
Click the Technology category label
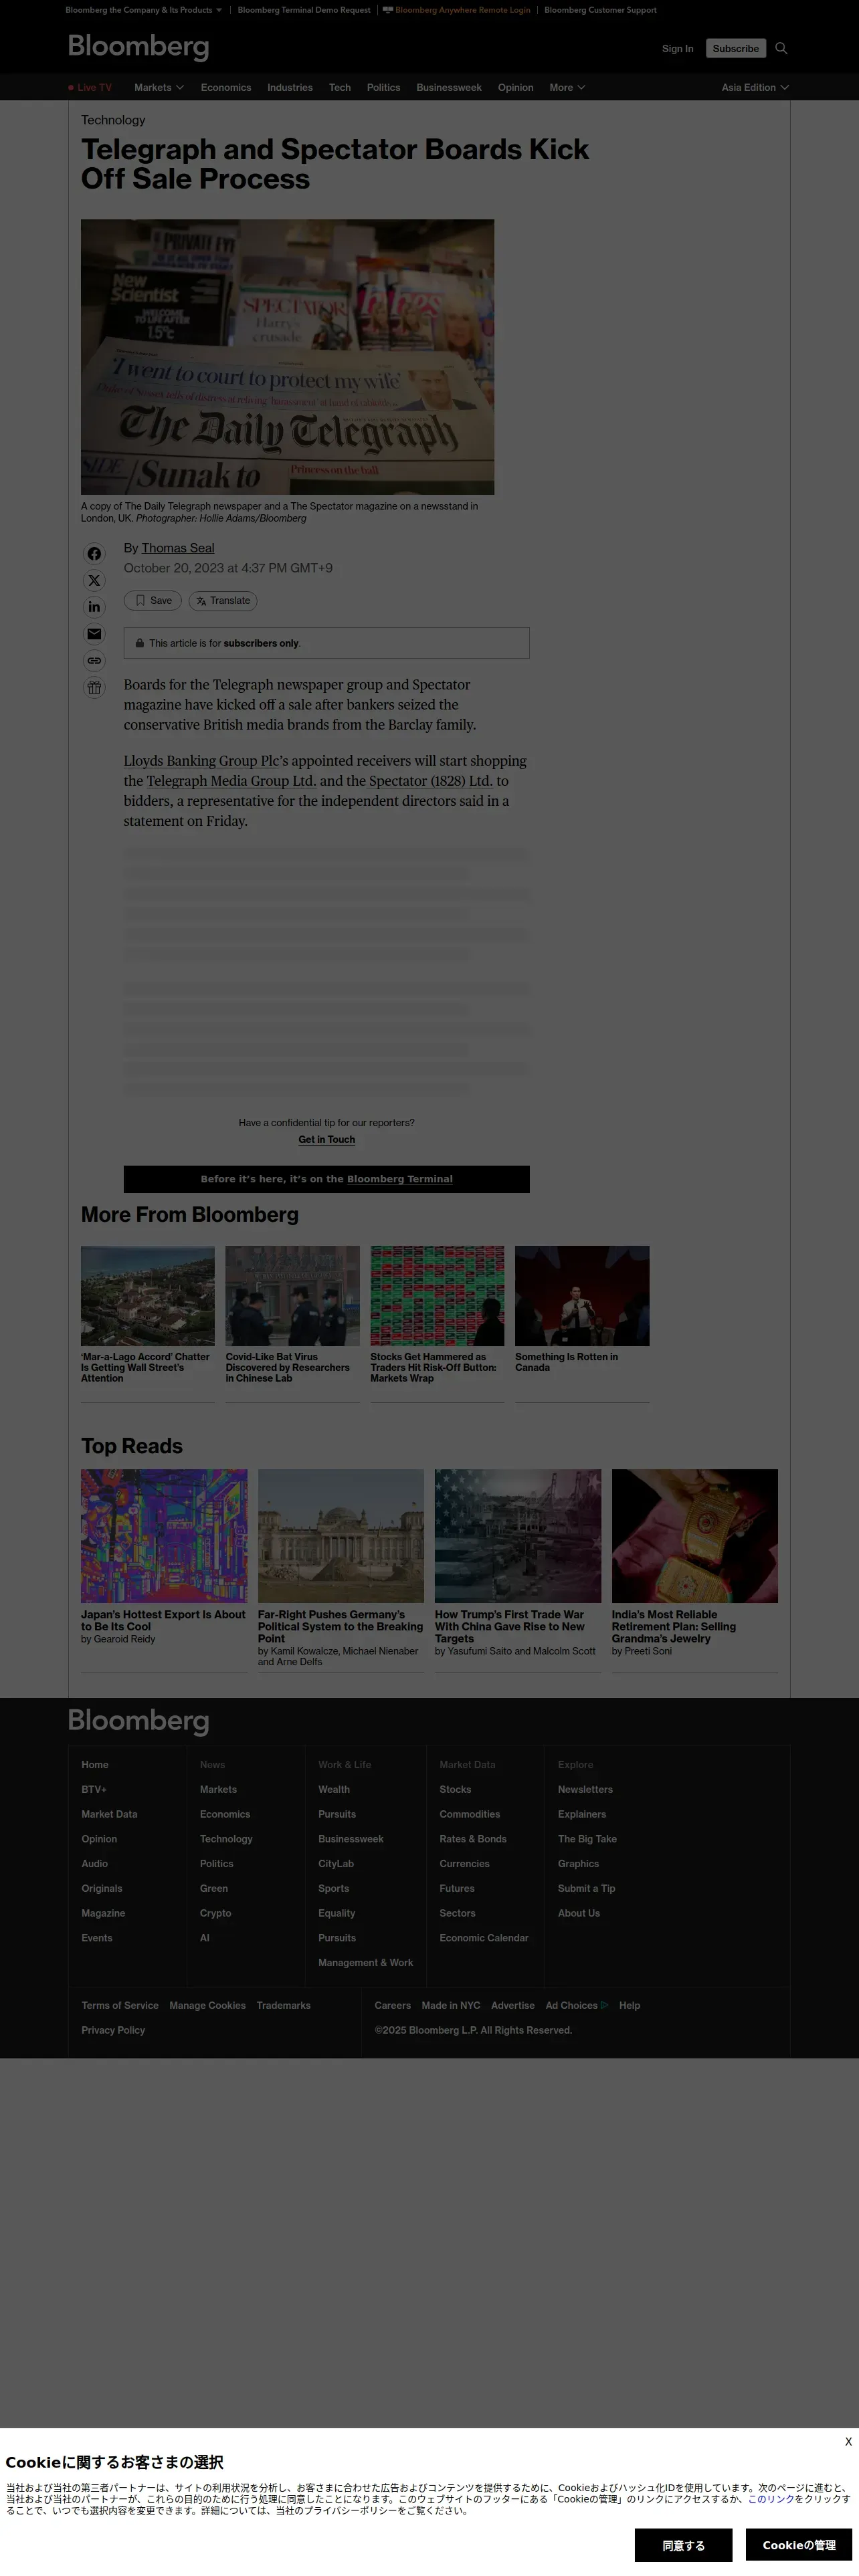pyautogui.click(x=113, y=120)
